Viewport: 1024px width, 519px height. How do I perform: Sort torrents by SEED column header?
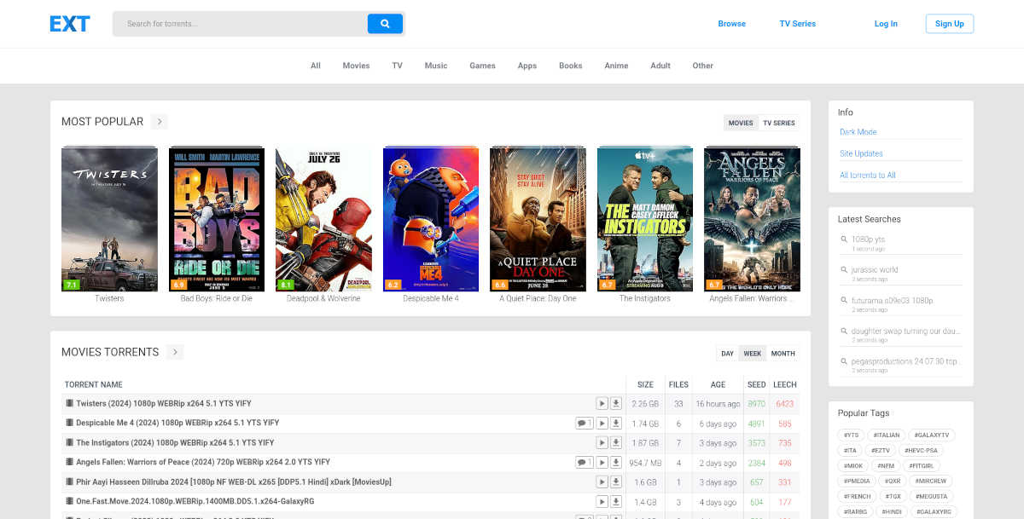pyautogui.click(x=757, y=384)
